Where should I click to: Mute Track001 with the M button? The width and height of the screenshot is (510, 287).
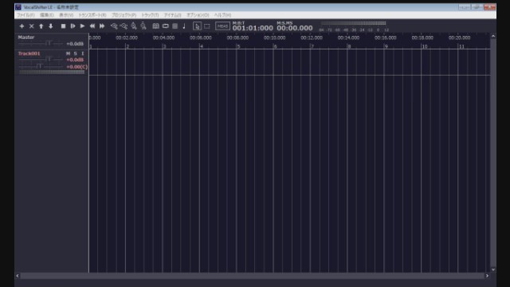pos(68,53)
